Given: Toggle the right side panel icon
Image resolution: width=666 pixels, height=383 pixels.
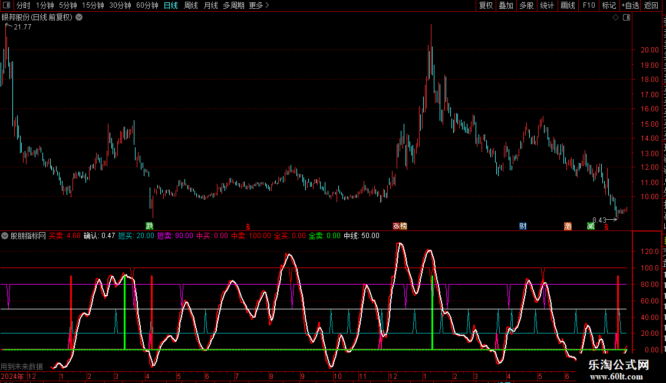Looking at the screenshot, I should [x=627, y=18].
